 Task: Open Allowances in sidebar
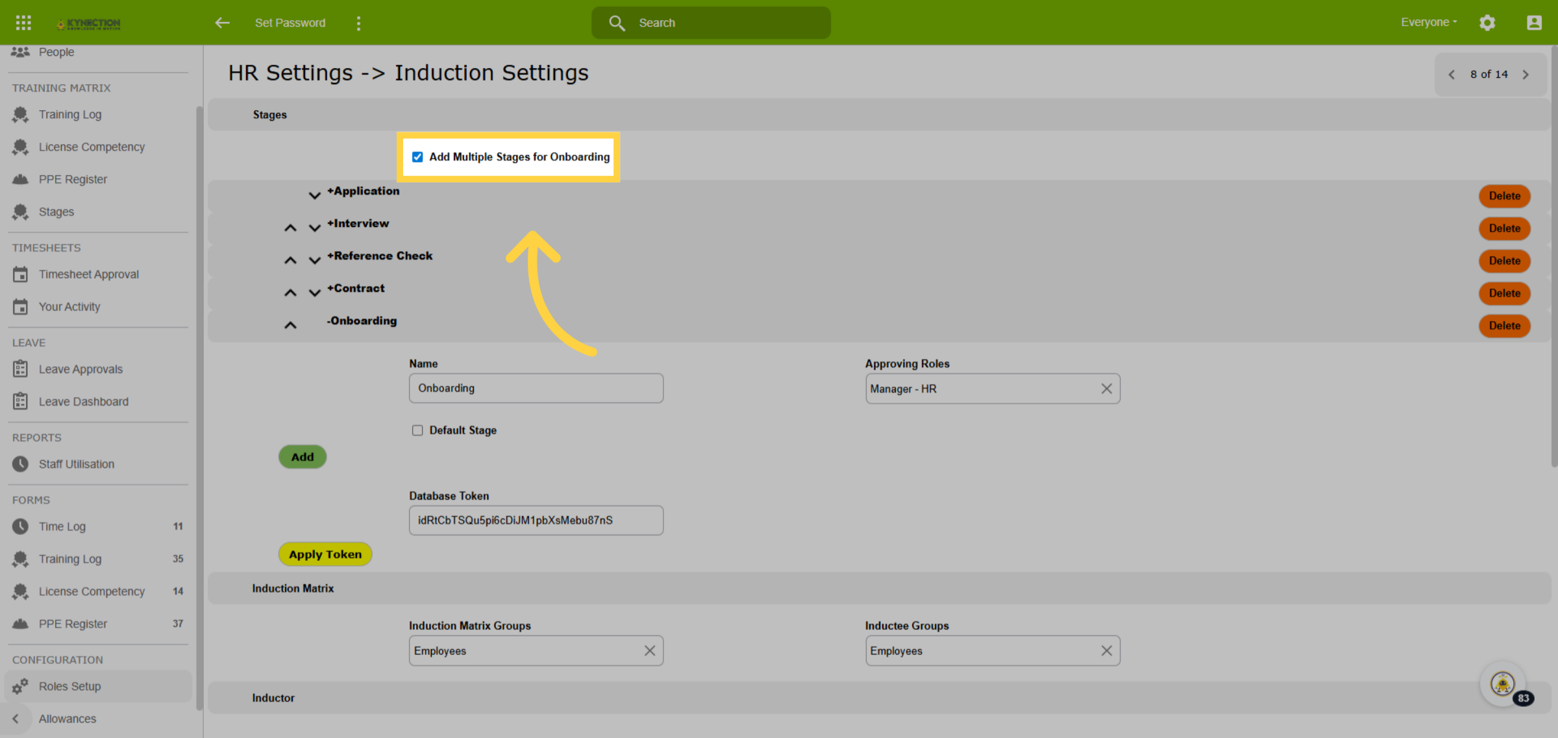[68, 719]
